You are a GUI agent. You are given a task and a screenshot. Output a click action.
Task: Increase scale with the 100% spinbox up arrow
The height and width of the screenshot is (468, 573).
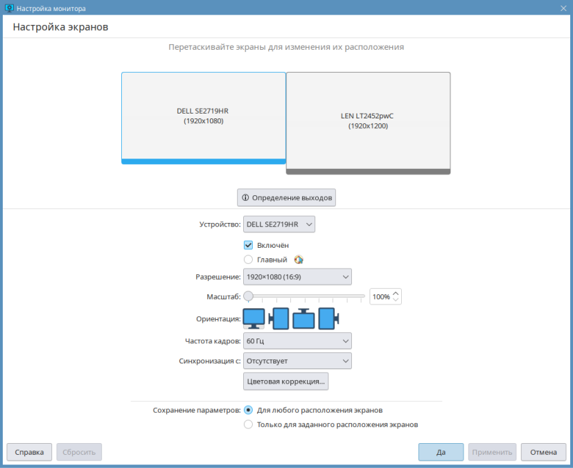point(396,293)
